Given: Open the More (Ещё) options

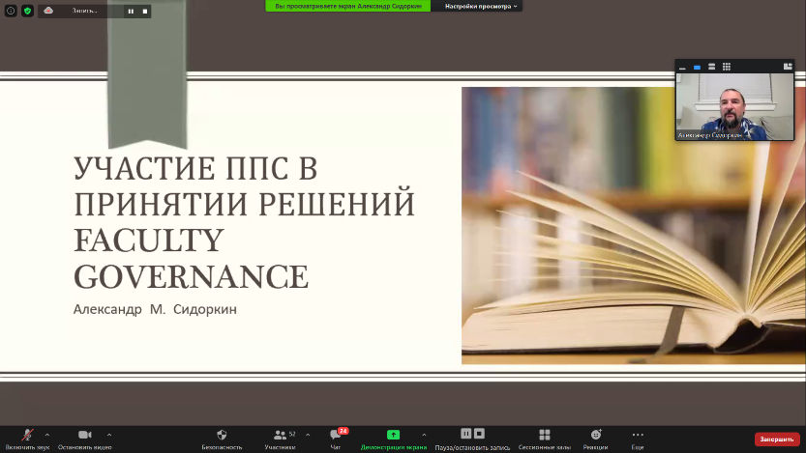Looking at the screenshot, I should [638, 438].
